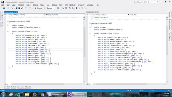
Task: Open the Debug configuration dropdown
Action: point(51,8)
